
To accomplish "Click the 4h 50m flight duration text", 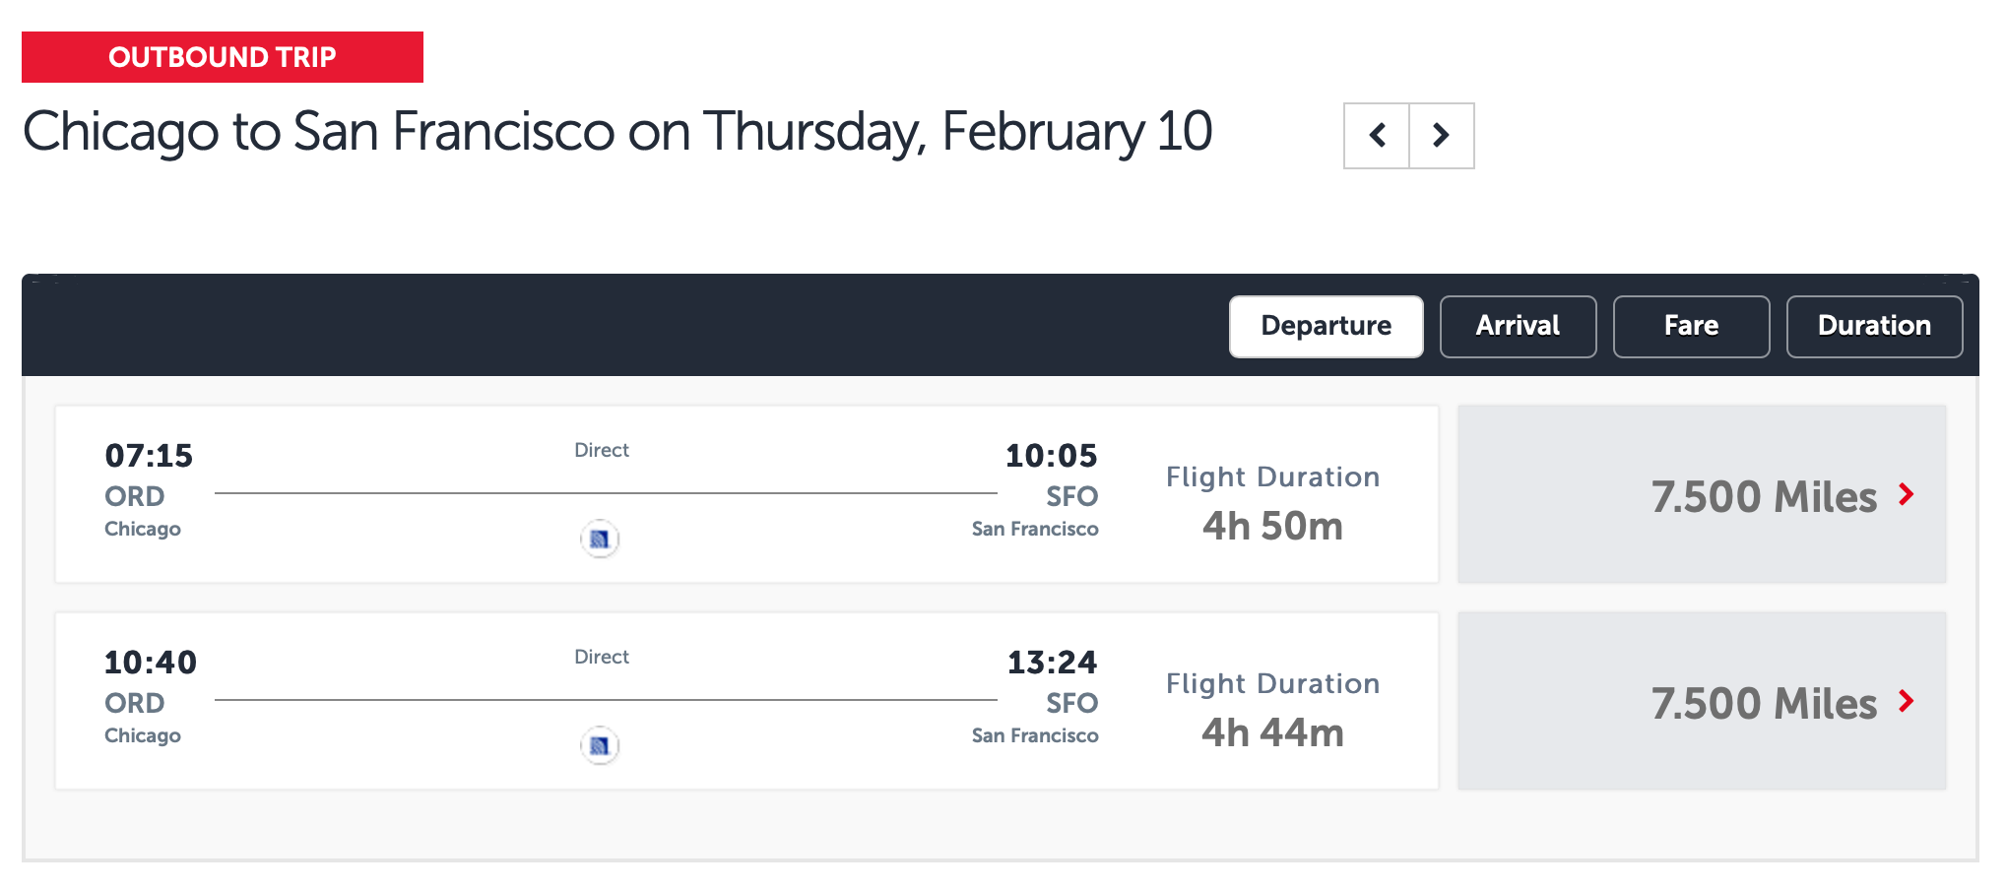I will coord(1272,527).
